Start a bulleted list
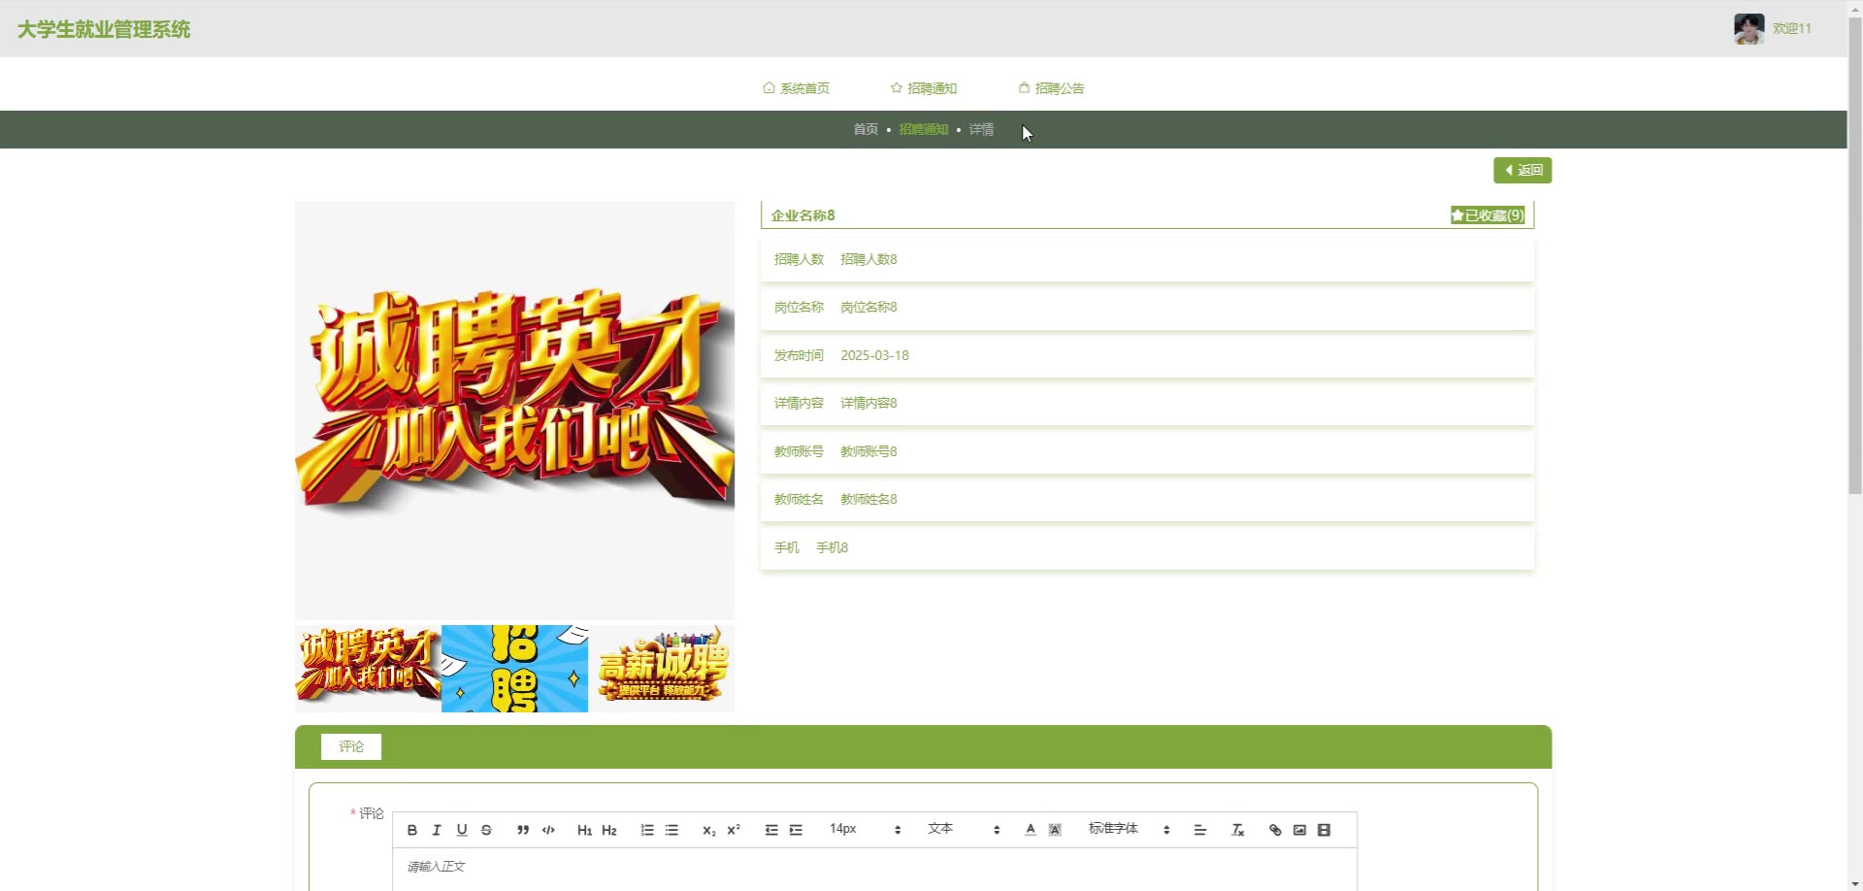 pyautogui.click(x=671, y=830)
